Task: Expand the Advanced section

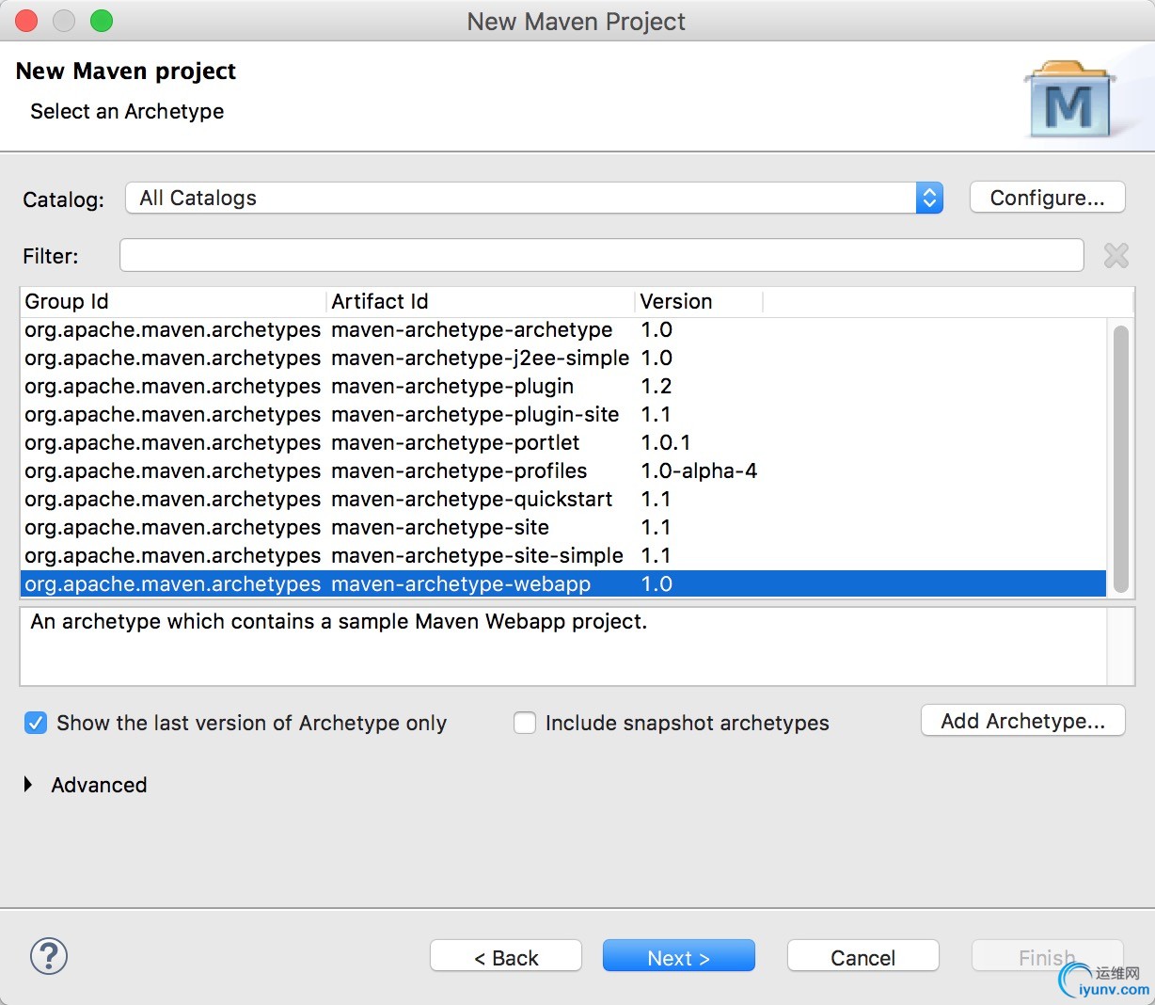Action: (28, 785)
